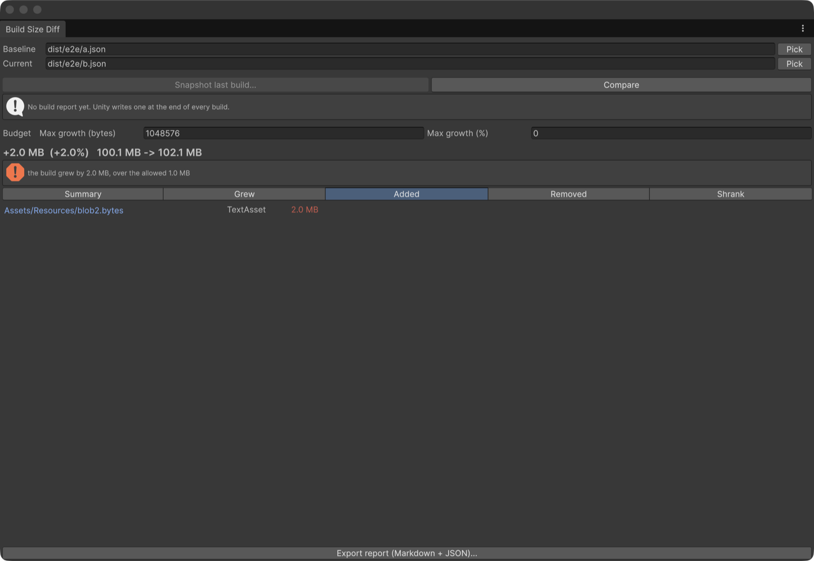Click the white info icon beside build report notice
The height and width of the screenshot is (561, 814).
[15, 107]
